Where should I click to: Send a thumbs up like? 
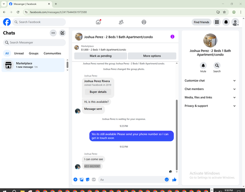174,180
